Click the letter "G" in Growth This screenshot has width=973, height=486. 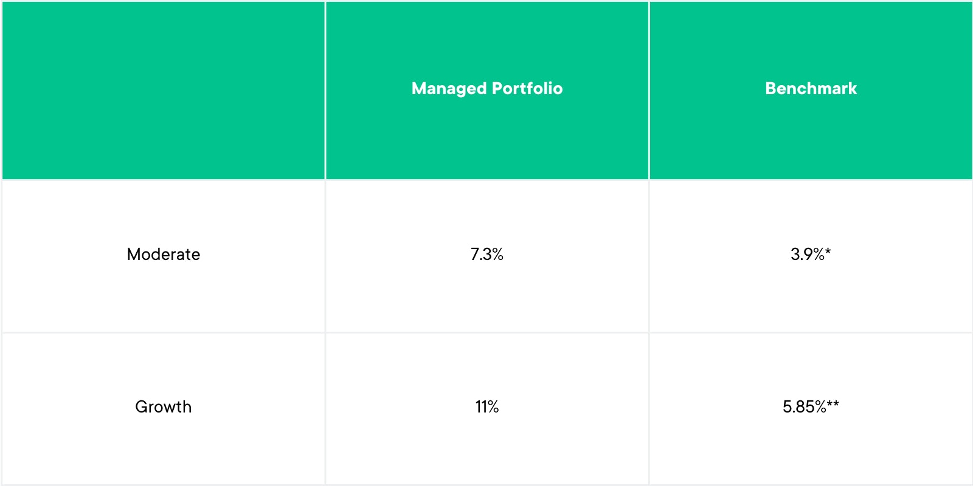(141, 407)
